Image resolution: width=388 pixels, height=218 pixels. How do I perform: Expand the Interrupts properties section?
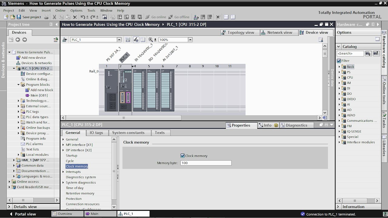(x=63, y=172)
